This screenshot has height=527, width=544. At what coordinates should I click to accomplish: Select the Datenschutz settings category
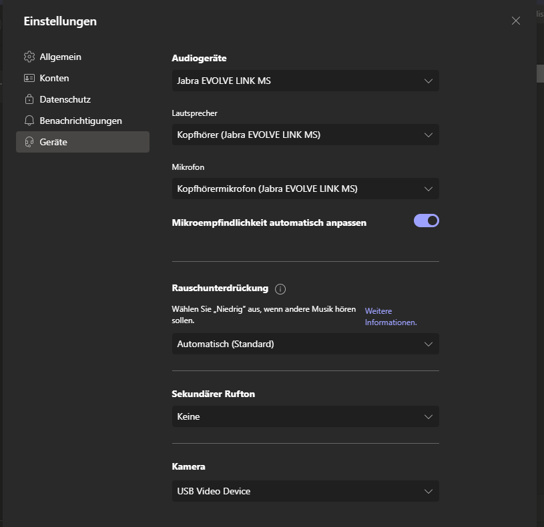point(83,99)
